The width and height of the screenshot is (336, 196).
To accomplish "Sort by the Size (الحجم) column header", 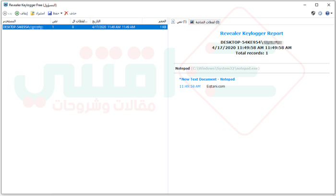I will pos(155,21).
